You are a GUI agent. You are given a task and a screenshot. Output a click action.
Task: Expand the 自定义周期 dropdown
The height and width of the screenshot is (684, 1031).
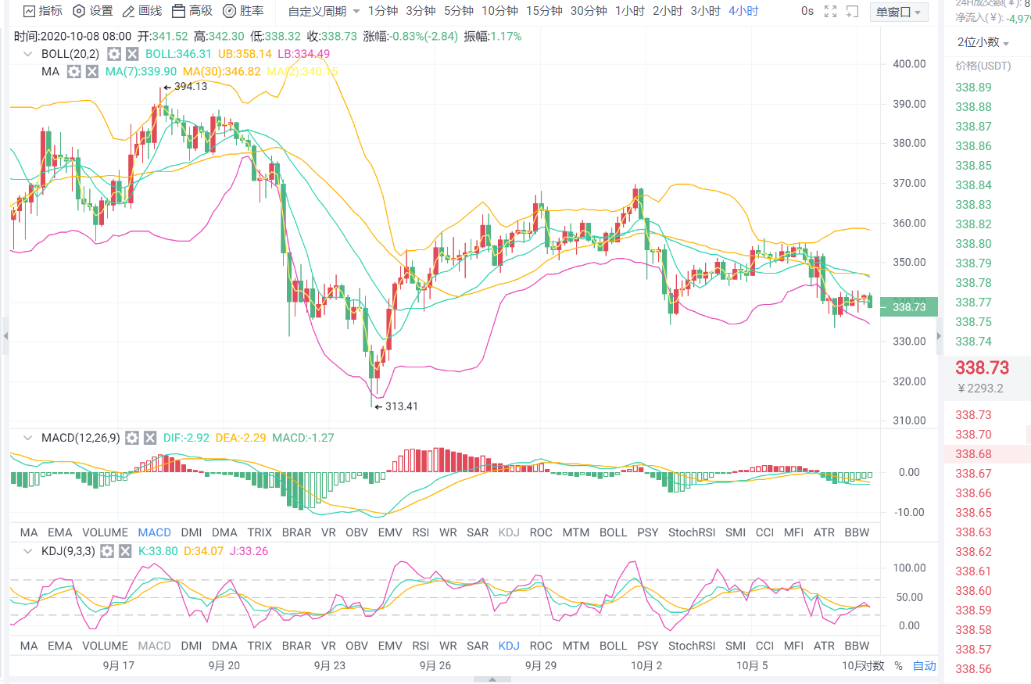[x=324, y=11]
